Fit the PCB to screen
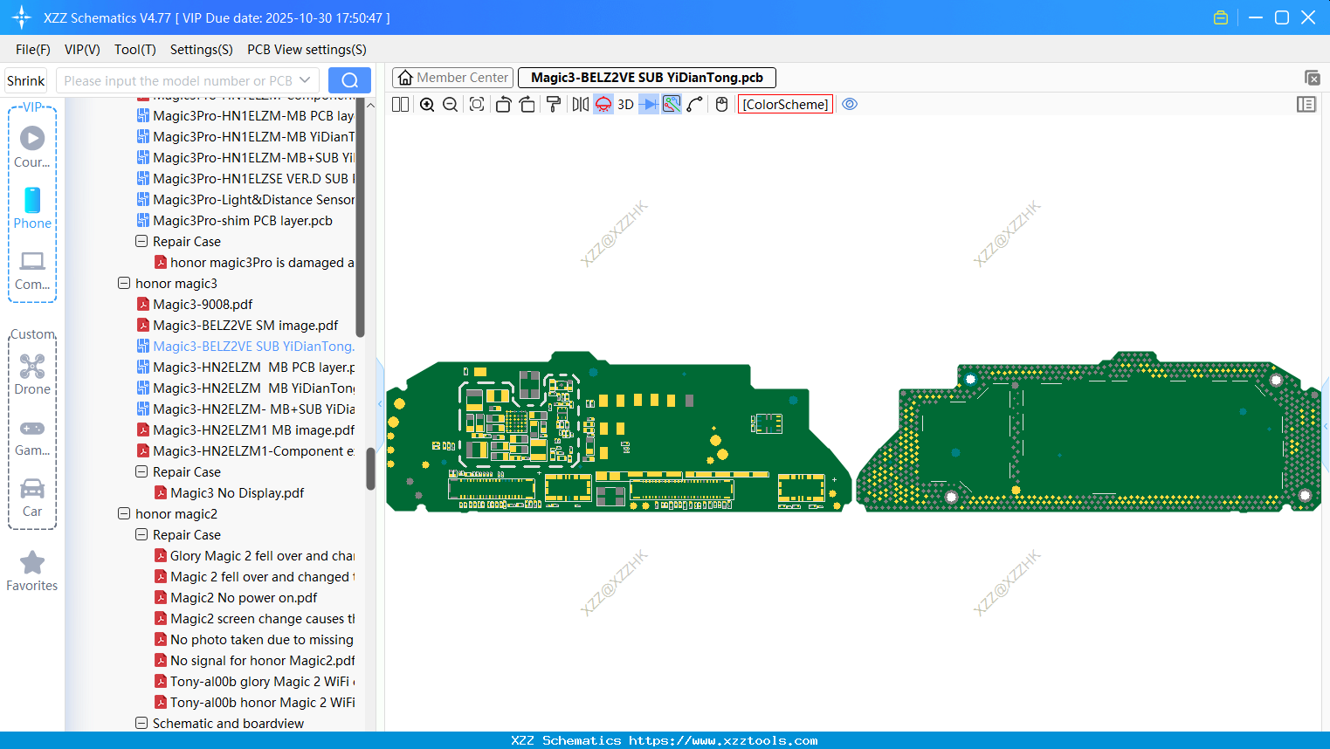1330x749 pixels. (477, 104)
